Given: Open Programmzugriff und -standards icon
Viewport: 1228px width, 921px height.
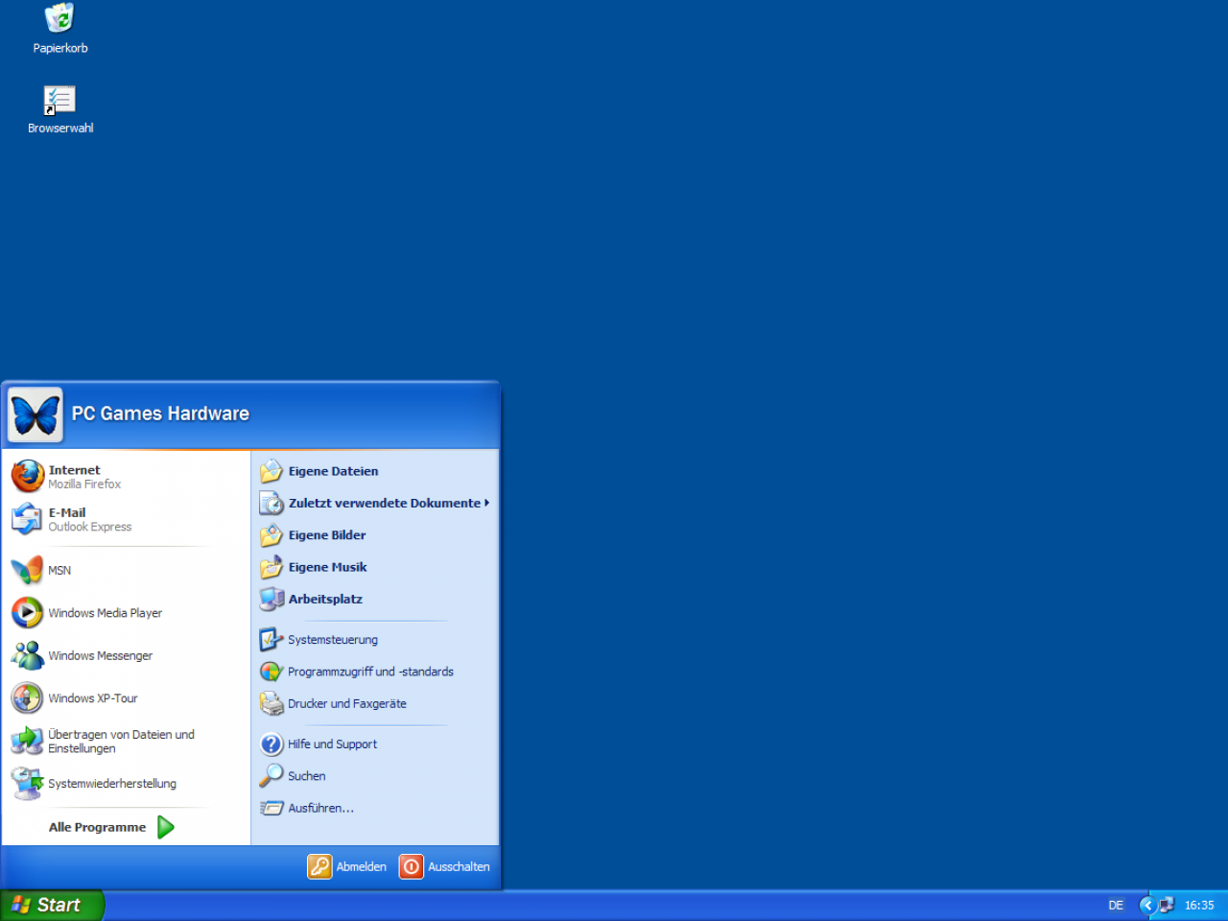Looking at the screenshot, I should (x=272, y=672).
